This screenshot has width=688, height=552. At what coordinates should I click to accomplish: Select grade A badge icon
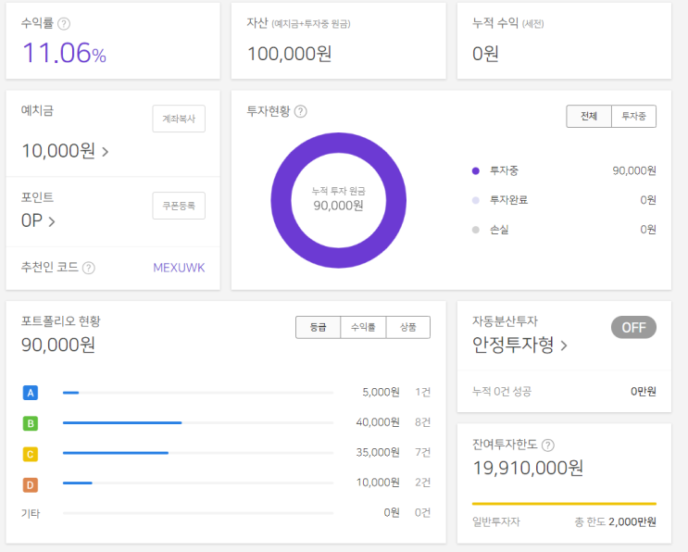(31, 393)
